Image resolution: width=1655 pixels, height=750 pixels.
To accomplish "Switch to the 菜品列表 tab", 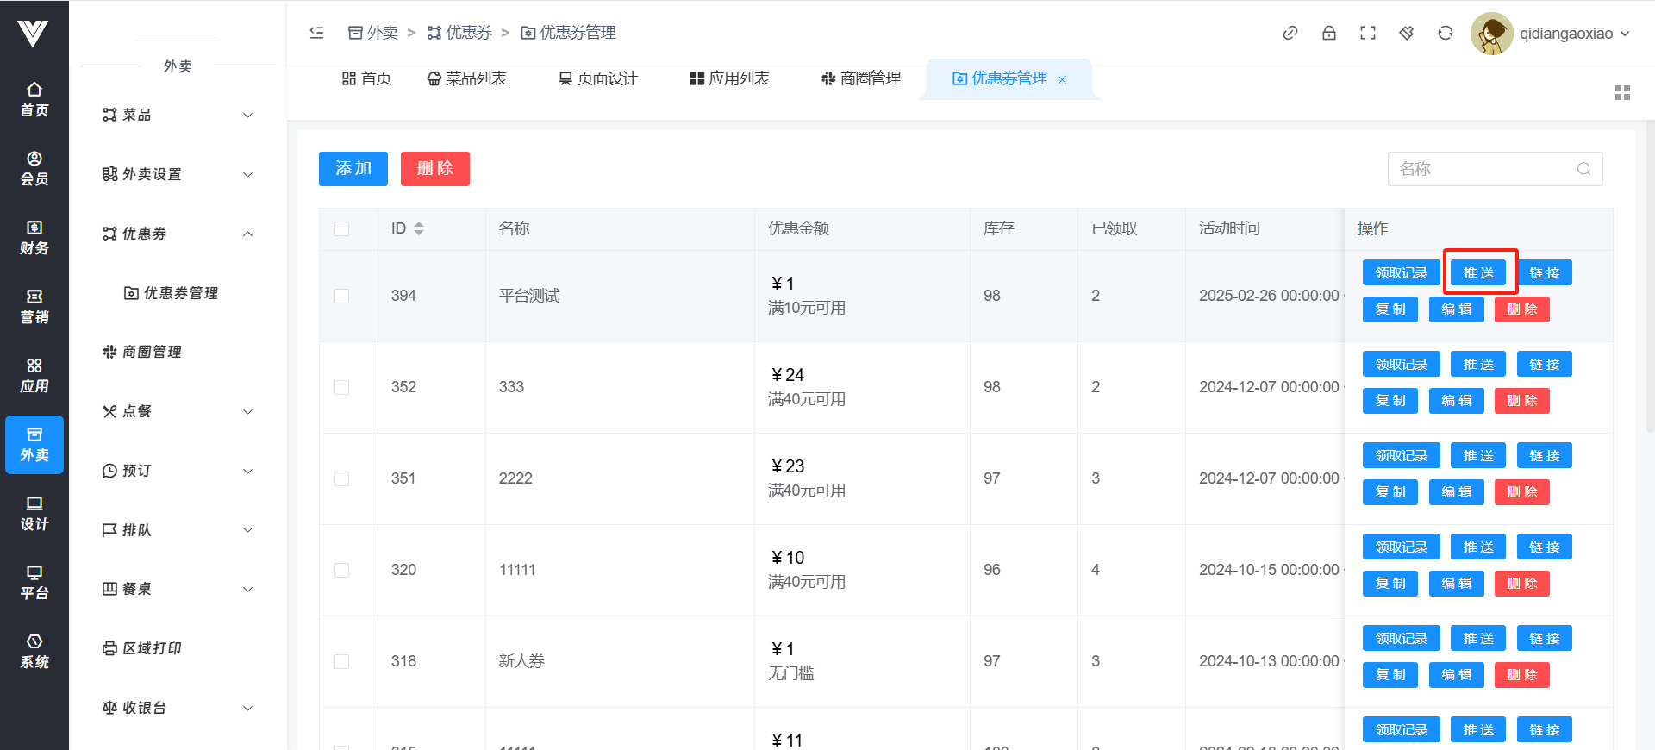I will 467,78.
